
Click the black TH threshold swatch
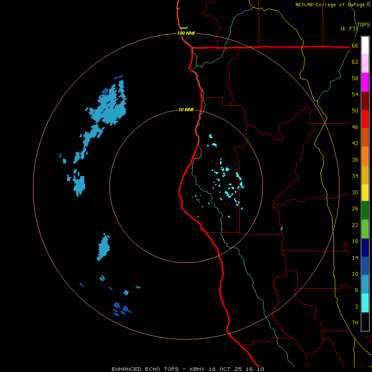[365, 322]
